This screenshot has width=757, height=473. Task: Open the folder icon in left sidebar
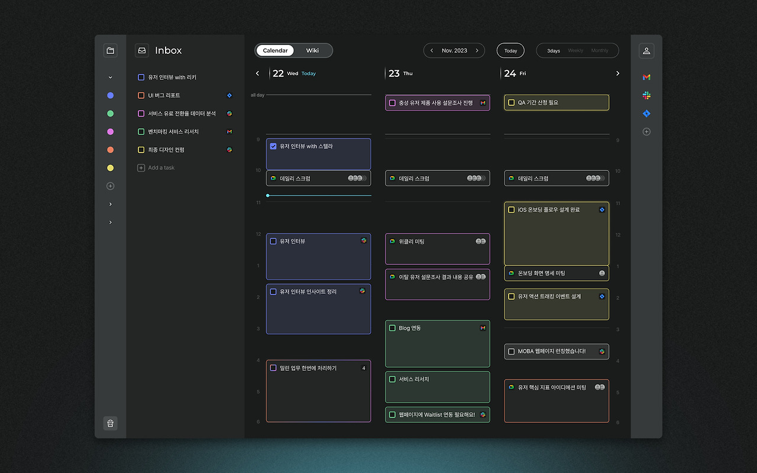(x=110, y=51)
